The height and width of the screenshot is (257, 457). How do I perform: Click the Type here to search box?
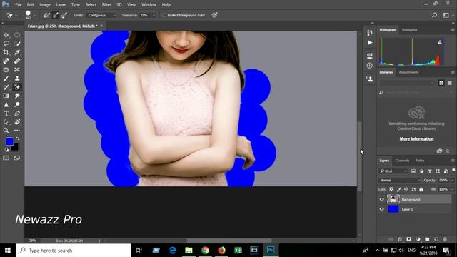click(x=74, y=251)
